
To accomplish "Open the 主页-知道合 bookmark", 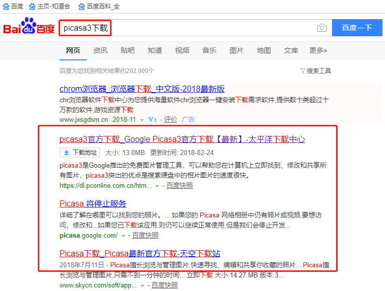I will [49, 7].
